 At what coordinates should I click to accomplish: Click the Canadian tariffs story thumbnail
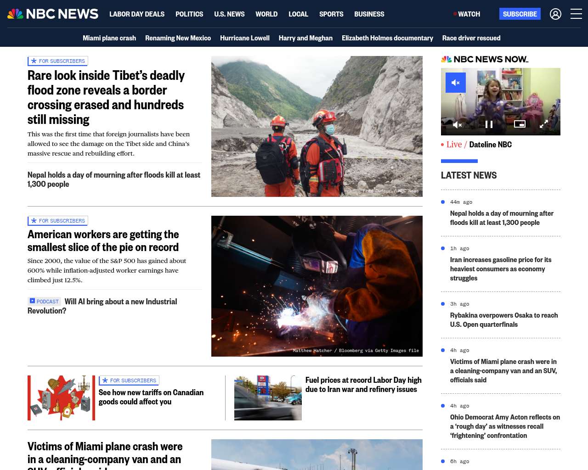pos(61,398)
